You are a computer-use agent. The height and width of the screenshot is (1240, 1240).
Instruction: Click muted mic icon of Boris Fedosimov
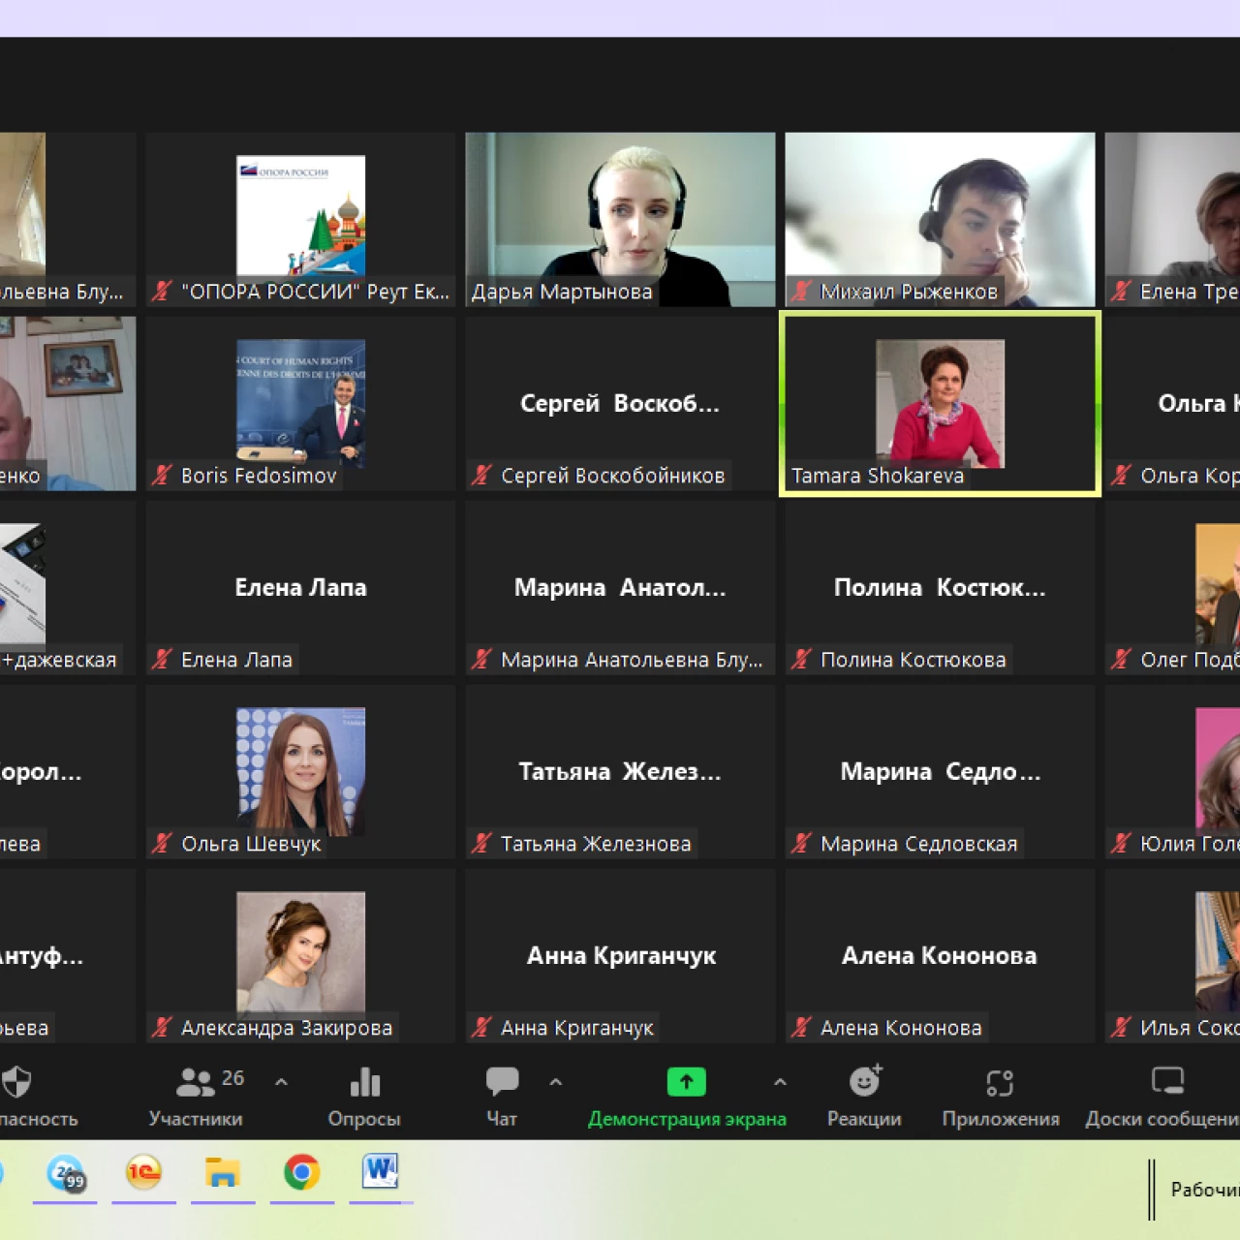point(162,475)
